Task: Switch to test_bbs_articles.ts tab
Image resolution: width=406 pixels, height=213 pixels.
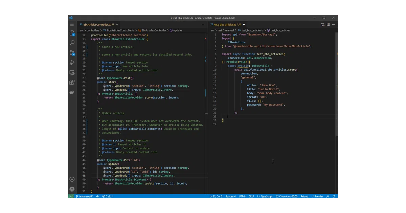Action: 227,24
